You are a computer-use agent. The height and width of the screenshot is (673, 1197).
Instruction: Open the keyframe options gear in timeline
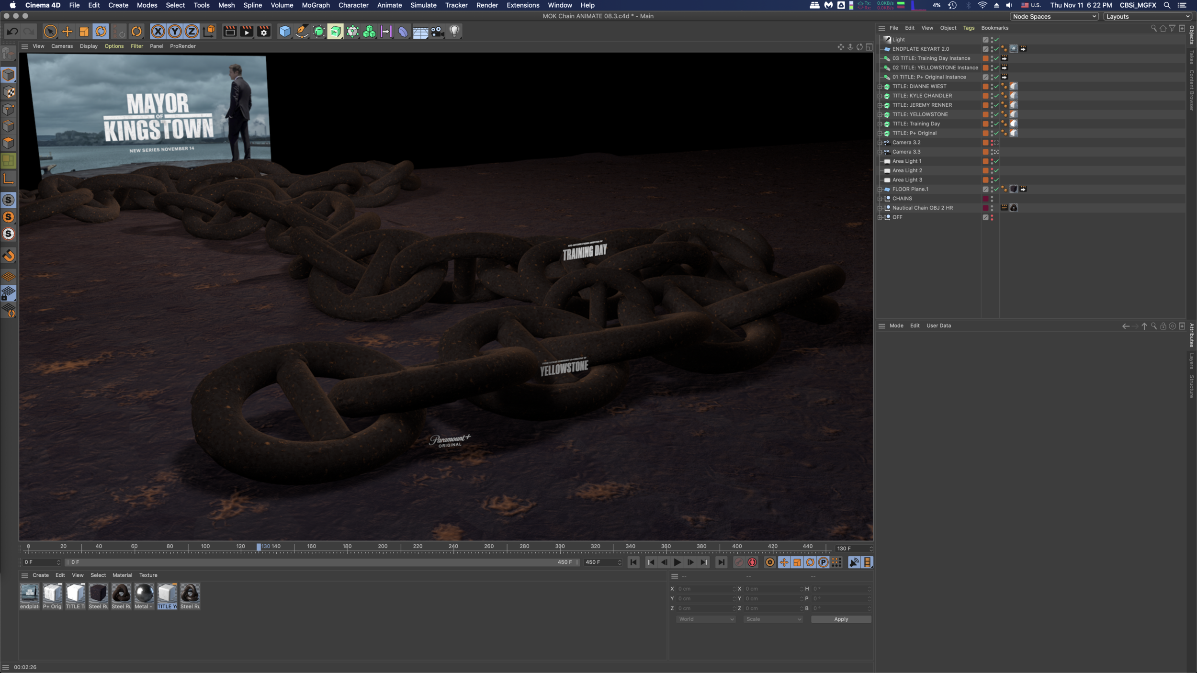coord(769,562)
